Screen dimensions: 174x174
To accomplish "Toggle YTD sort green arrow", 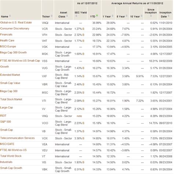I will 97,15.
